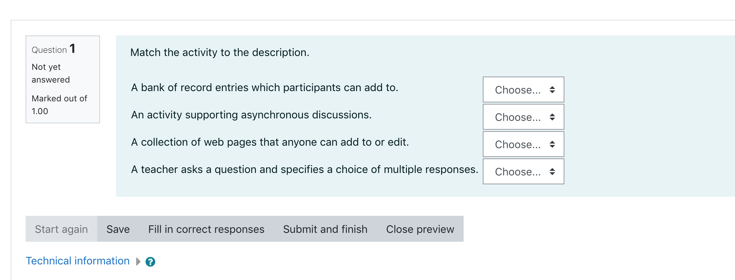Click the up-down arrows on first Choose select
Image resolution: width=735 pixels, height=280 pixels.
552,90
